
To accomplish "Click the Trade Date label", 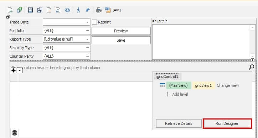I will (x=19, y=22).
